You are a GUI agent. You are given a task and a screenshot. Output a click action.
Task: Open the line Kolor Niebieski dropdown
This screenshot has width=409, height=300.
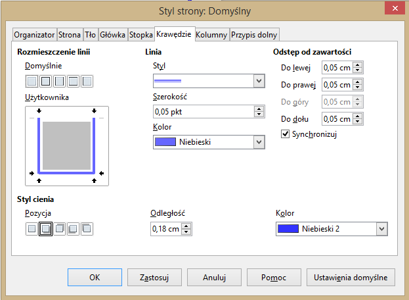tap(259, 142)
